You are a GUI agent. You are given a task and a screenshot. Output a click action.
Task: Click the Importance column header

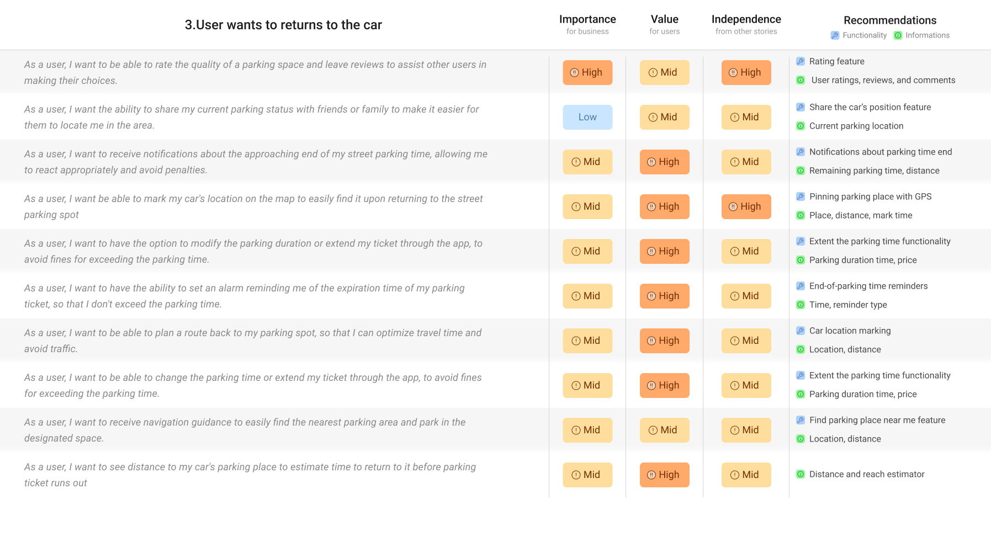587,19
